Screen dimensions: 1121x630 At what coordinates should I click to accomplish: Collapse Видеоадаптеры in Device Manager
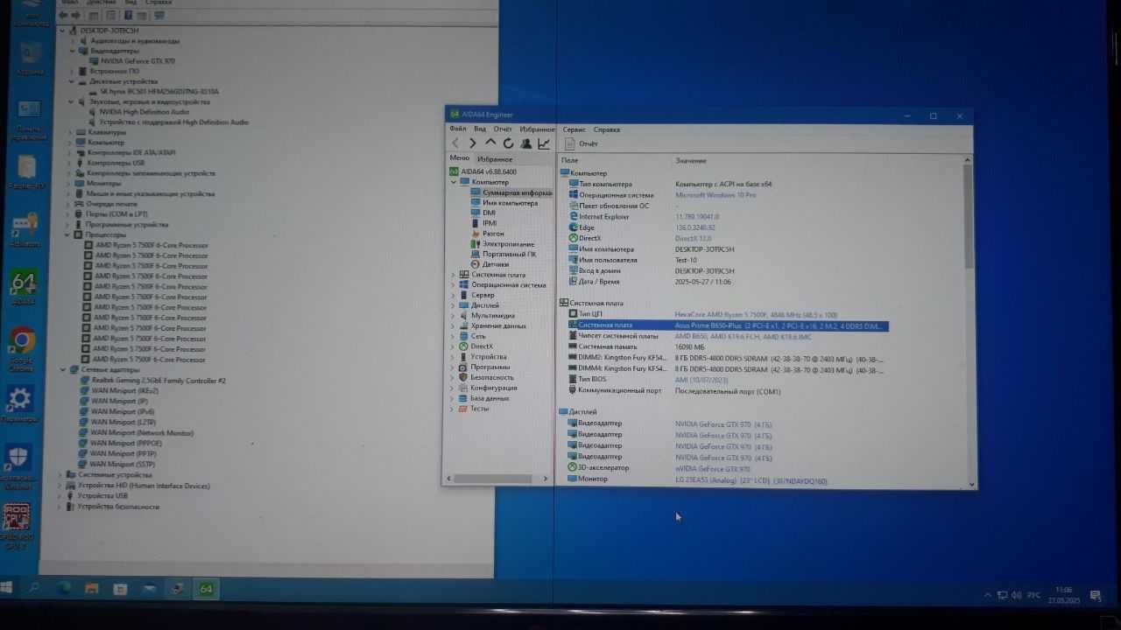(x=74, y=51)
